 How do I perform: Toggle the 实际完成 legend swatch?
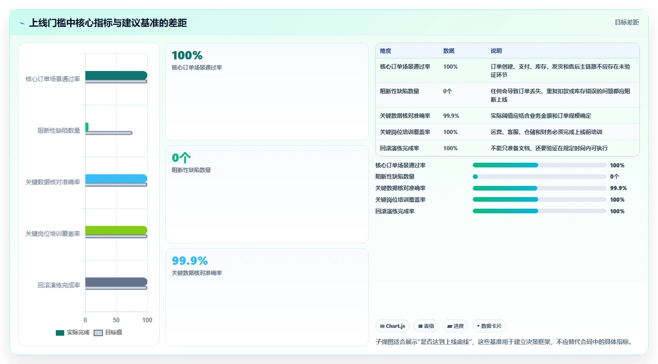(60, 332)
